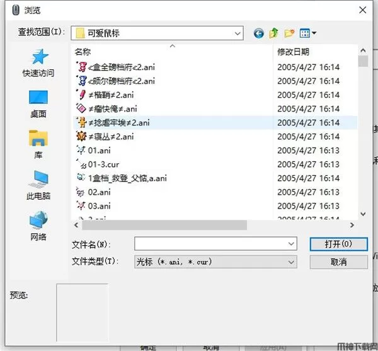Click the mouse icon in title bar
The image size is (378, 351).
coord(16,10)
